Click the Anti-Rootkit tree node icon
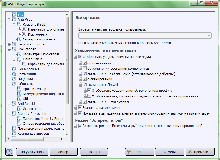The image size is (220, 160). tap(14, 104)
